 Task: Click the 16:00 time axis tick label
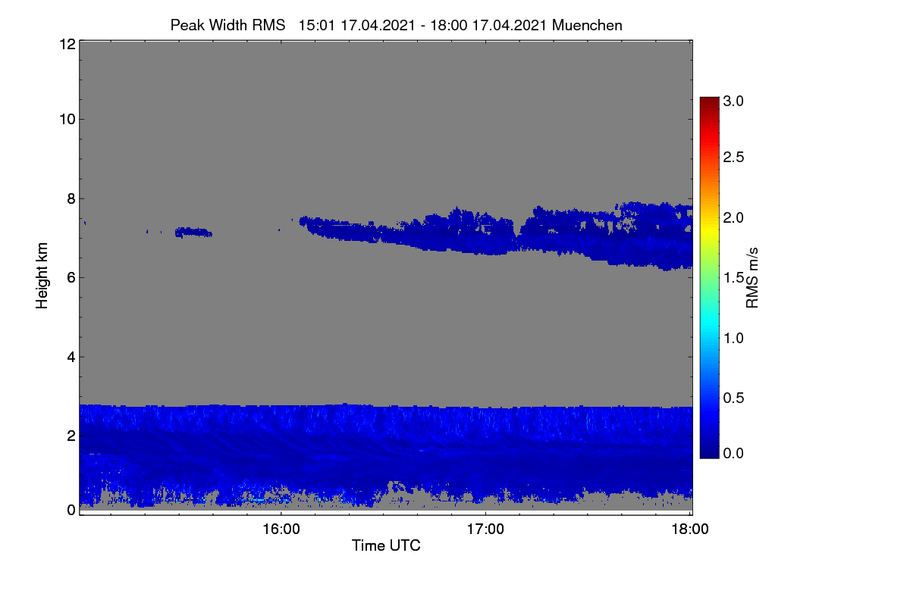click(x=281, y=529)
